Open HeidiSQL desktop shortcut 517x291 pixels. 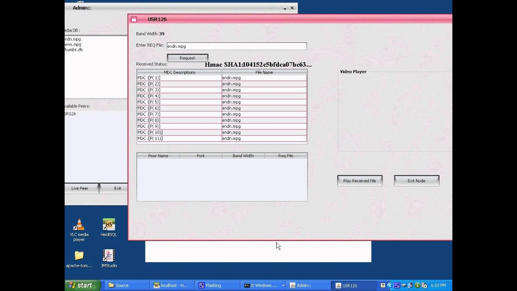click(109, 228)
